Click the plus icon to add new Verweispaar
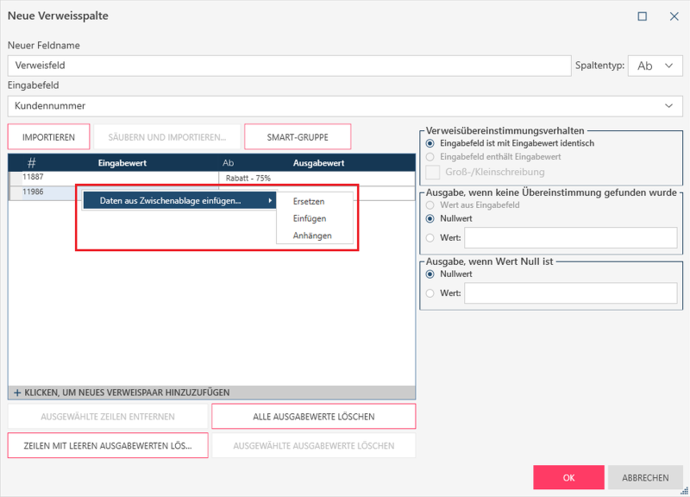Screen dimensions: 690x497 tap(17, 393)
